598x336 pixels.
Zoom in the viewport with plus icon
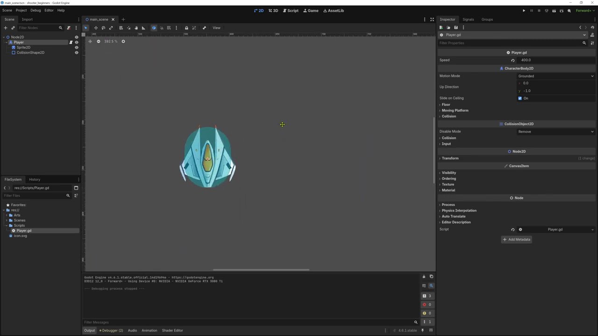coord(123,42)
